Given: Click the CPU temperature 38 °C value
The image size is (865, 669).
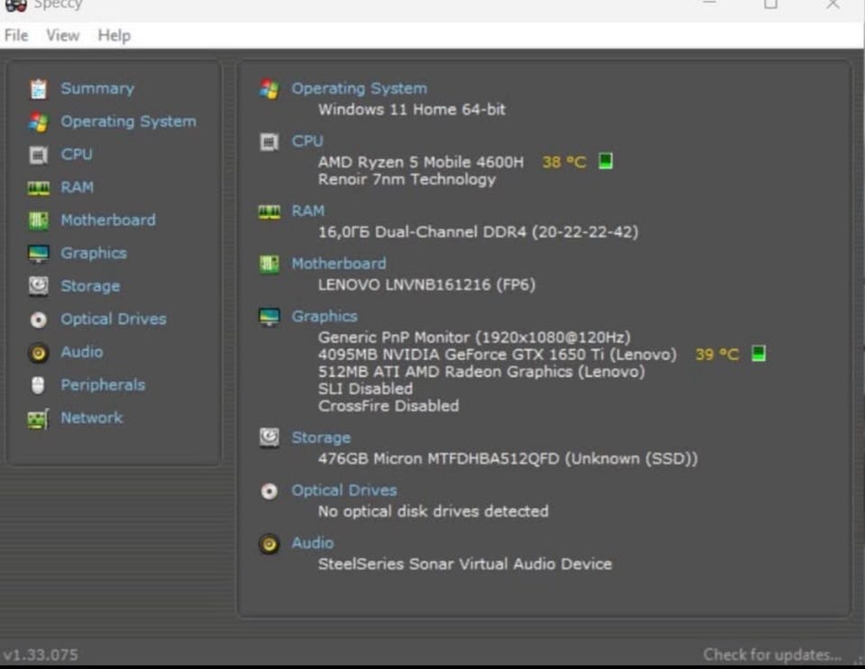Looking at the screenshot, I should click(564, 162).
